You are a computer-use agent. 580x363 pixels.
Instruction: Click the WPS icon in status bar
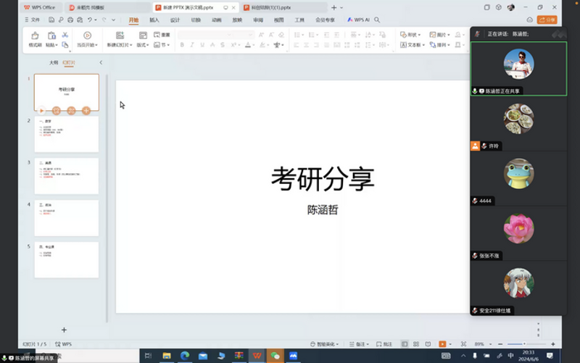tap(63, 344)
